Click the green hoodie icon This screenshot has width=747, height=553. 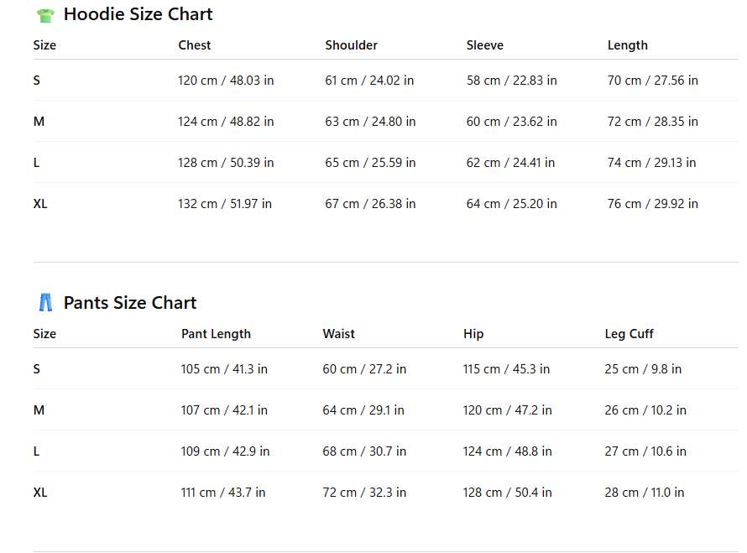[45, 15]
